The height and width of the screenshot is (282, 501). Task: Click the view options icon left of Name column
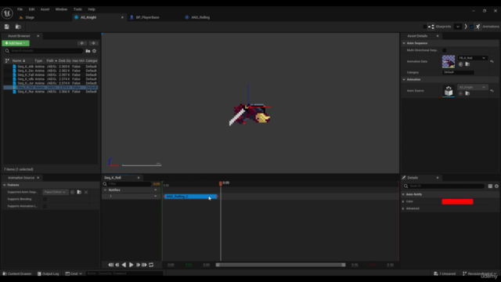[7, 61]
